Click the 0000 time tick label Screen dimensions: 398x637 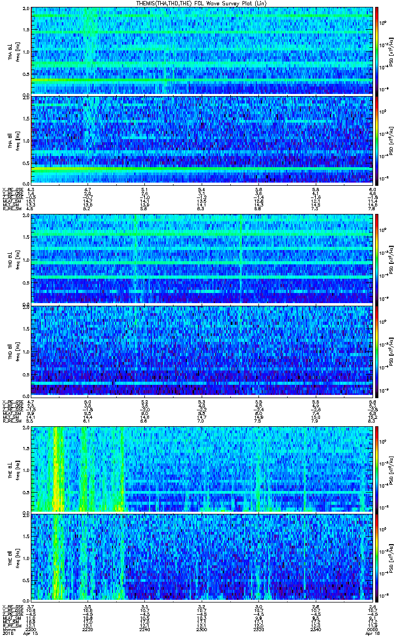[x=371, y=629]
